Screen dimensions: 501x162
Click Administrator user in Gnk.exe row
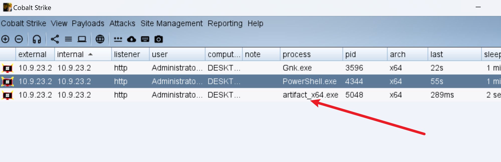click(177, 68)
